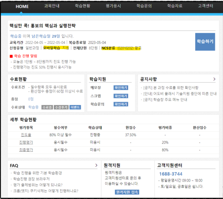Image resolution: width=223 pixels, height=199 pixels.
Task: Go to 과목안내 menu
Action: pyautogui.click(x=52, y=6)
